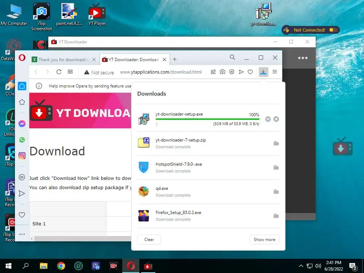Screen dimensions: 364x273
Task: Show qd.exe in folder
Action: 276,192
